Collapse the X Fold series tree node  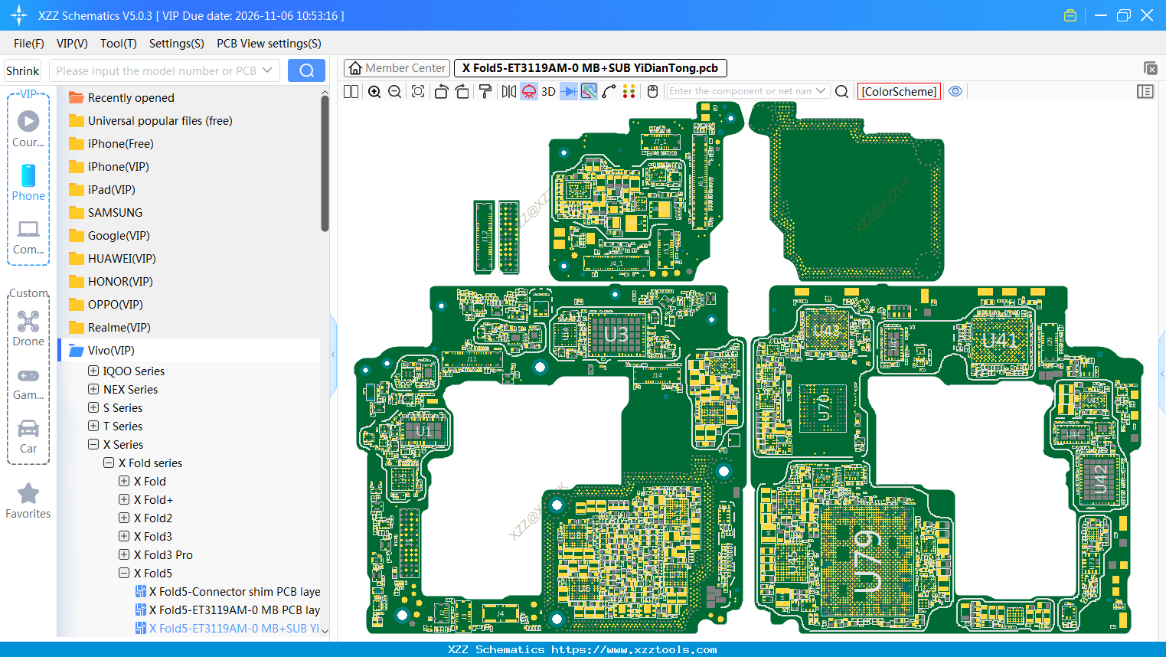(108, 463)
